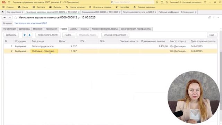The height and width of the screenshot is (125, 222).
Task: Open the Отмена исправлений dropdown
Action: pyautogui.click(x=115, y=35)
